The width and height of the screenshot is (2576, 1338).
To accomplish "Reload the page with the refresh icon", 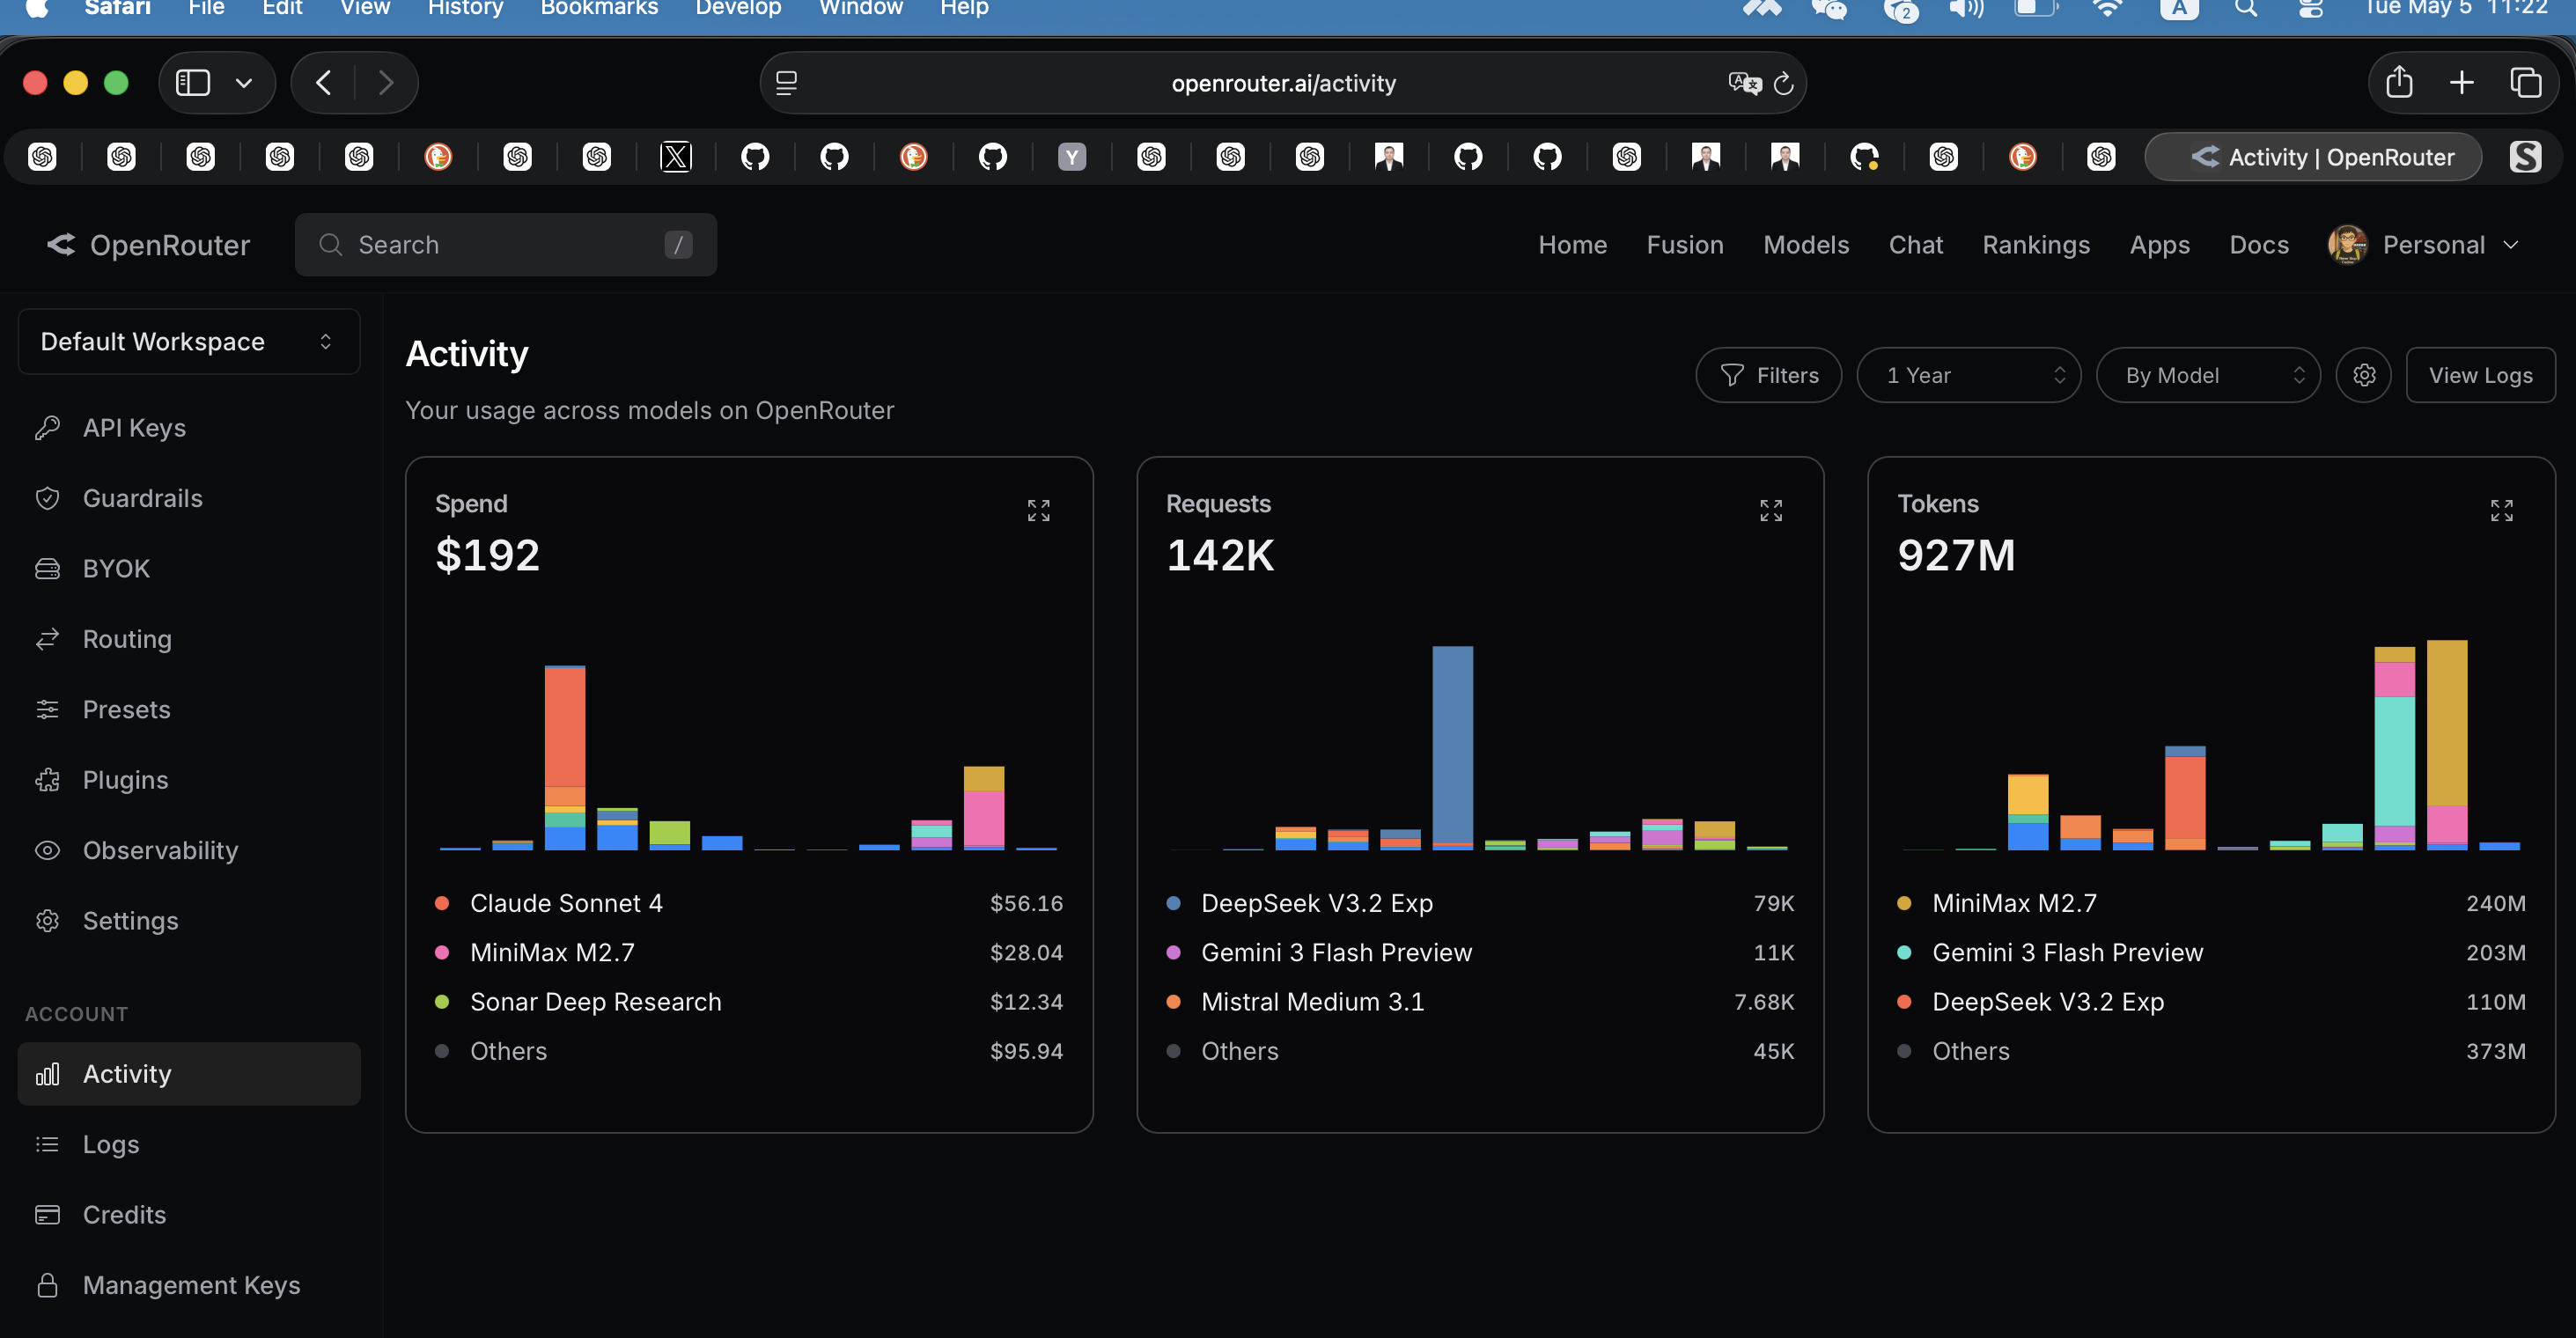I will click(1783, 84).
